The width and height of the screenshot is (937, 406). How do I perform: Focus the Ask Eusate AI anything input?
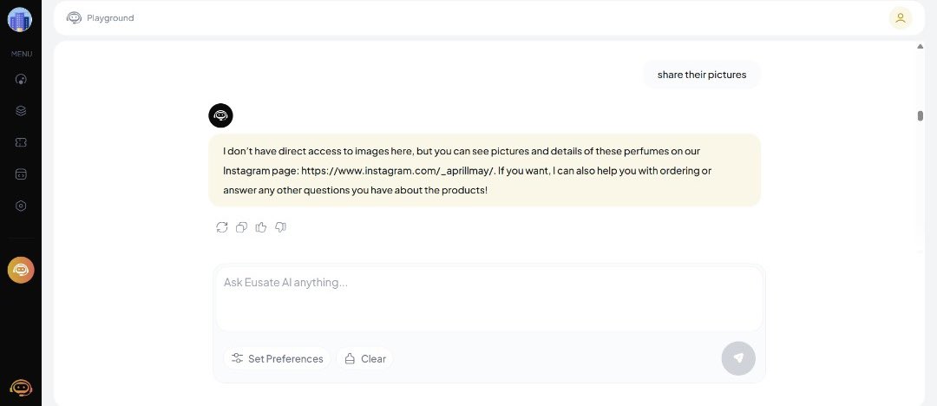point(488,298)
